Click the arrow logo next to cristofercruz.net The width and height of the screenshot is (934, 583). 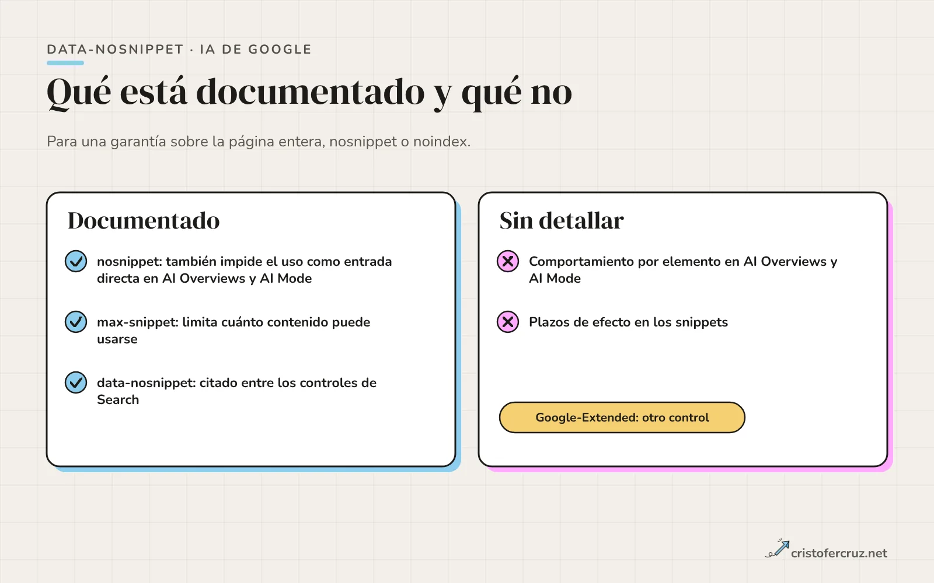[x=777, y=549]
